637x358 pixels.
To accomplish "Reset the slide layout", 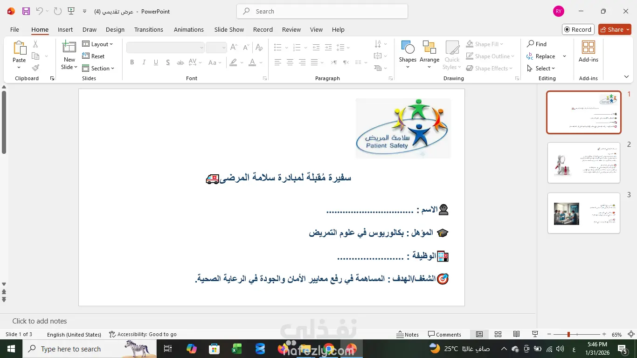I will pos(94,56).
